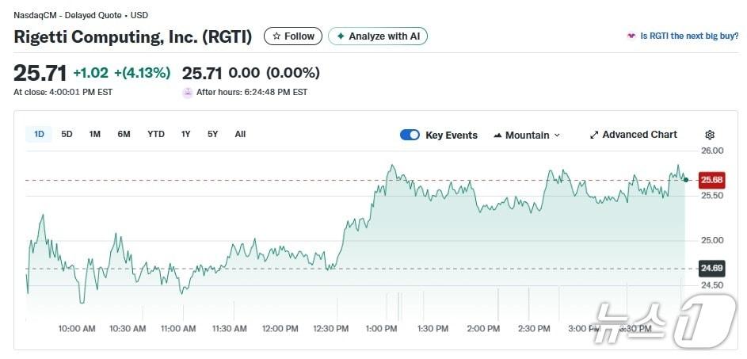Open chart settings gear icon
747x359 pixels.
[x=709, y=136]
